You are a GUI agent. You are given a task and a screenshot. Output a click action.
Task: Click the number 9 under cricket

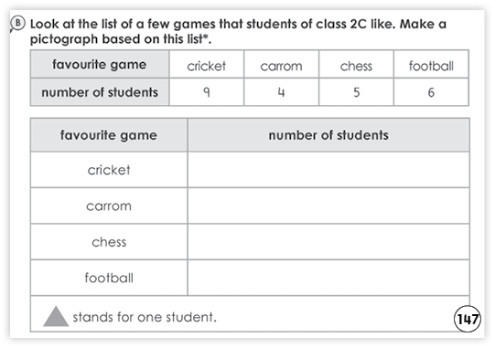click(207, 91)
